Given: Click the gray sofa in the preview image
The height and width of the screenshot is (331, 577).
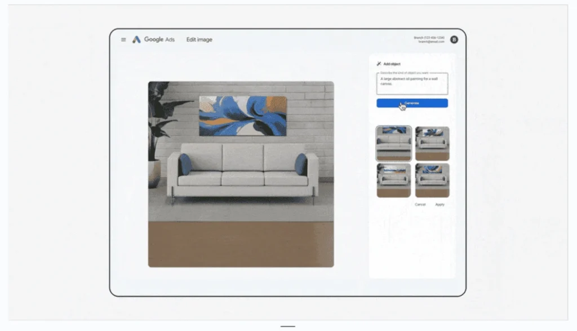Looking at the screenshot, I should coord(242,172).
